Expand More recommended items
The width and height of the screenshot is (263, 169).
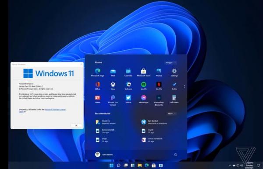[171, 114]
